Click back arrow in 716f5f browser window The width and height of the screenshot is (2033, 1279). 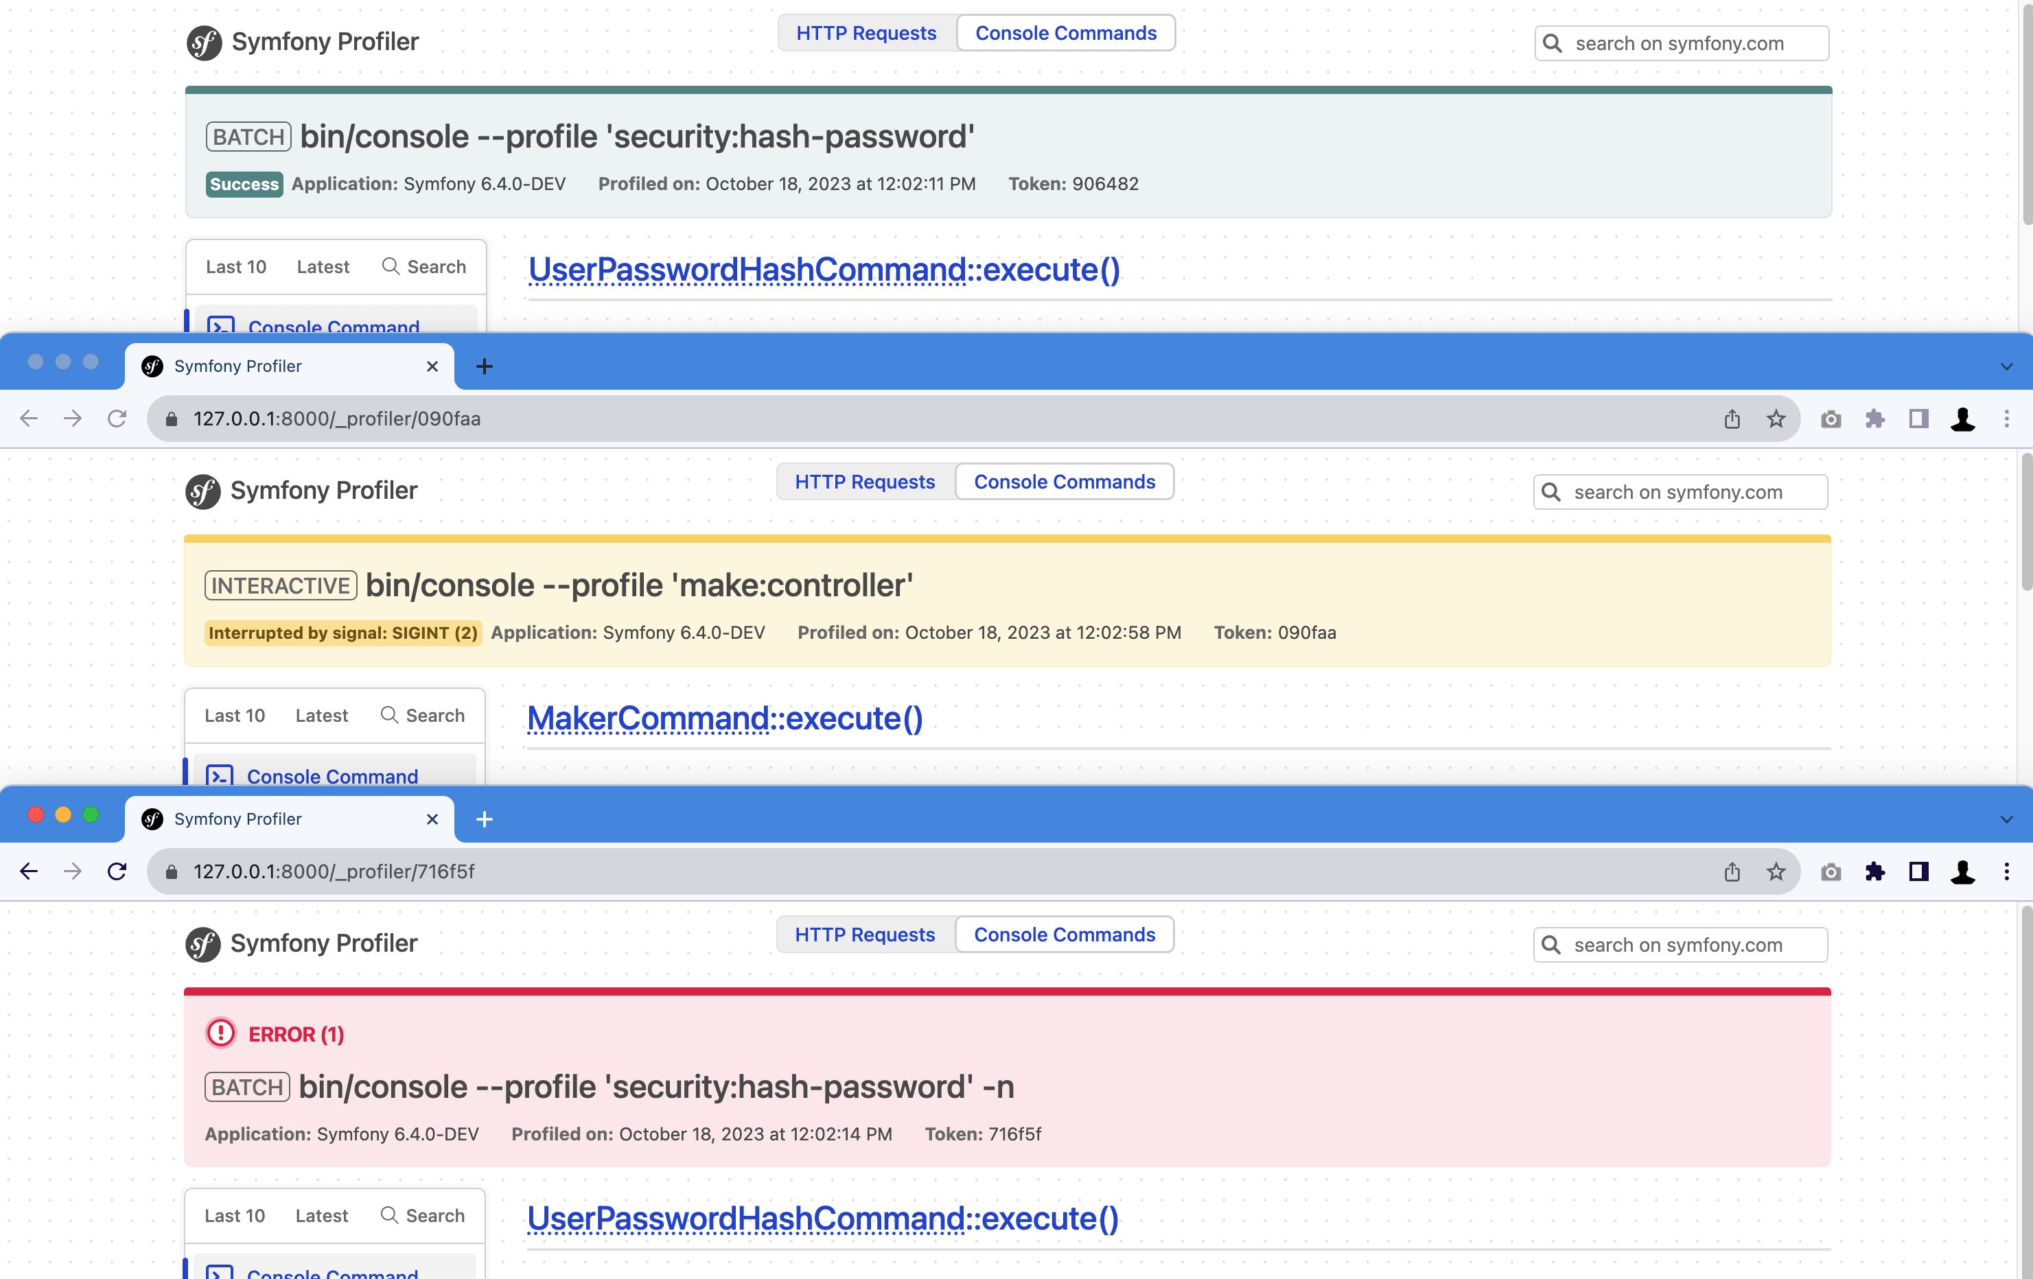pos(29,871)
